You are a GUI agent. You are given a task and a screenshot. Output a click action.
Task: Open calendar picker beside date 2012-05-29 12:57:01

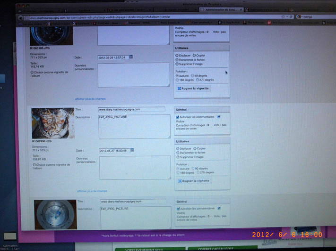[131, 57]
